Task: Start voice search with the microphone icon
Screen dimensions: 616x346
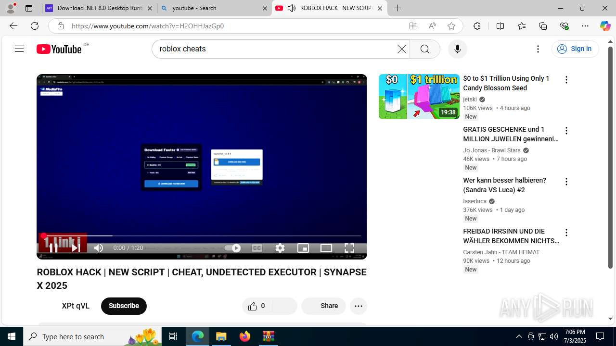Action: 458,49
